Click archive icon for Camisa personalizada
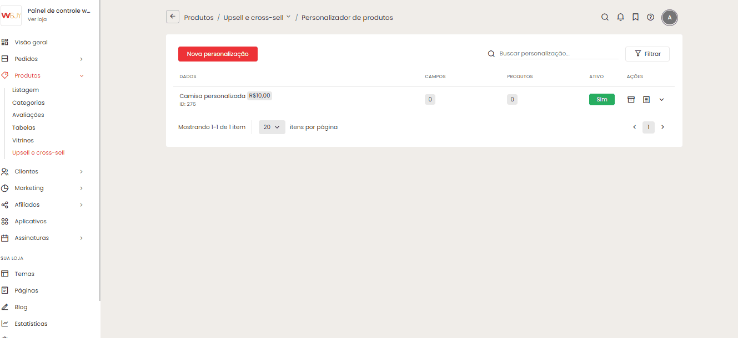The height and width of the screenshot is (338, 738). 631,100
